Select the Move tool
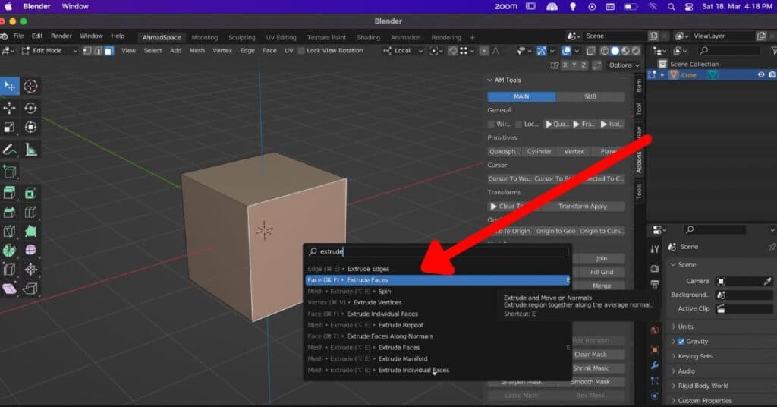The image size is (777, 407). 9,108
